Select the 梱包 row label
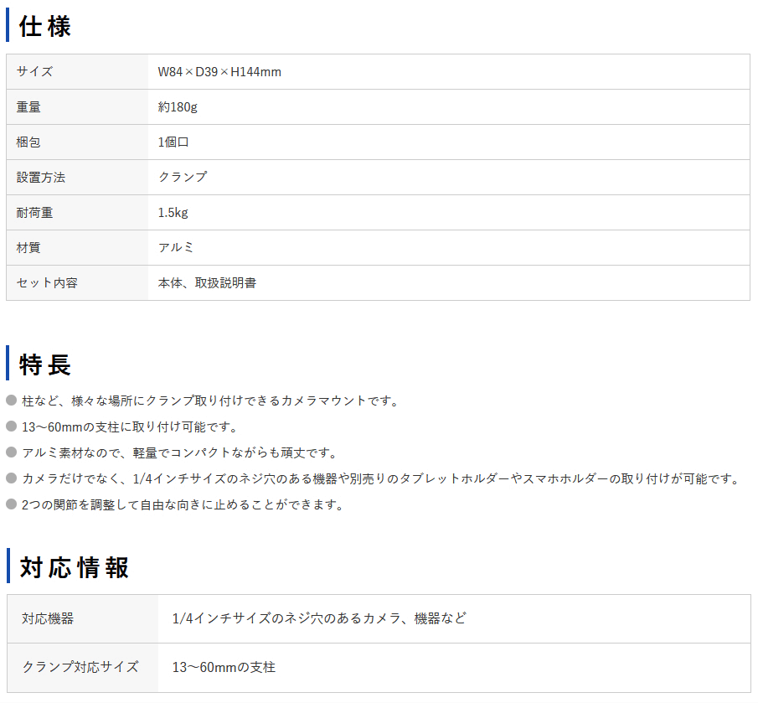 pyautogui.click(x=28, y=142)
